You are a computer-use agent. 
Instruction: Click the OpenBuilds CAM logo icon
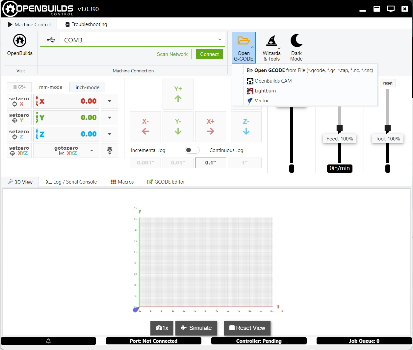point(250,81)
